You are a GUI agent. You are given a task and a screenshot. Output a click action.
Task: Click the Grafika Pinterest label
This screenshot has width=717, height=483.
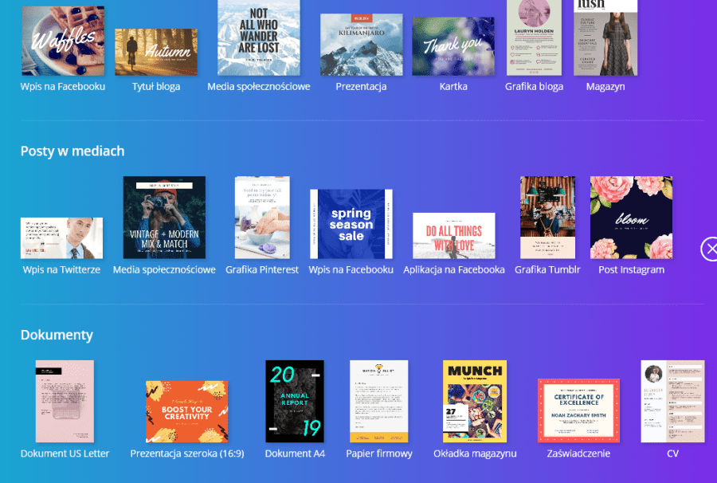262,270
